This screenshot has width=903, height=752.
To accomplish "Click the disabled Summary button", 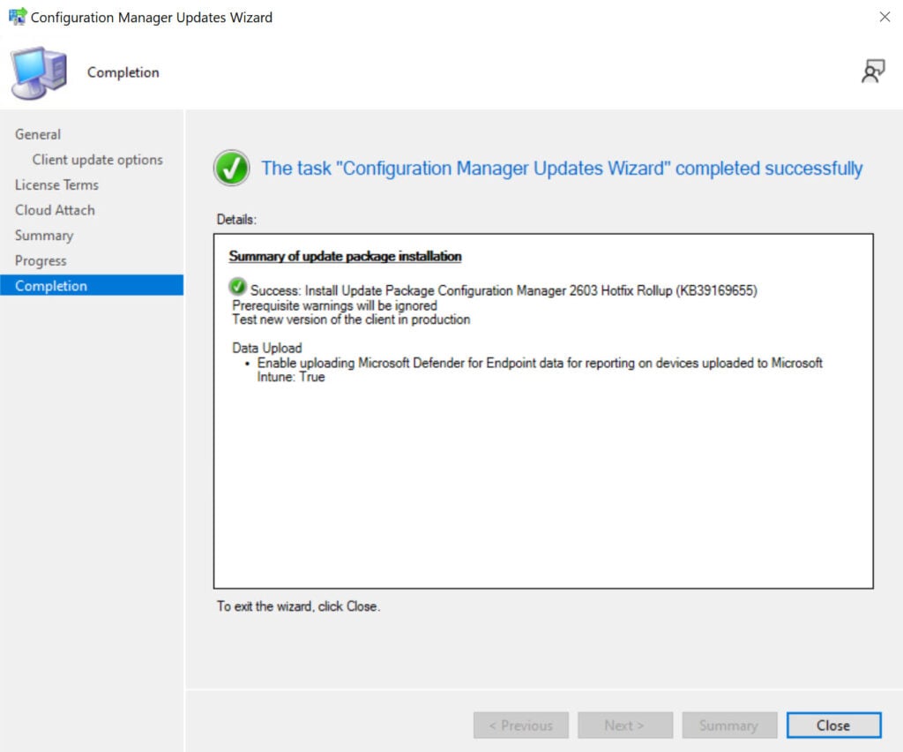I will (x=729, y=725).
